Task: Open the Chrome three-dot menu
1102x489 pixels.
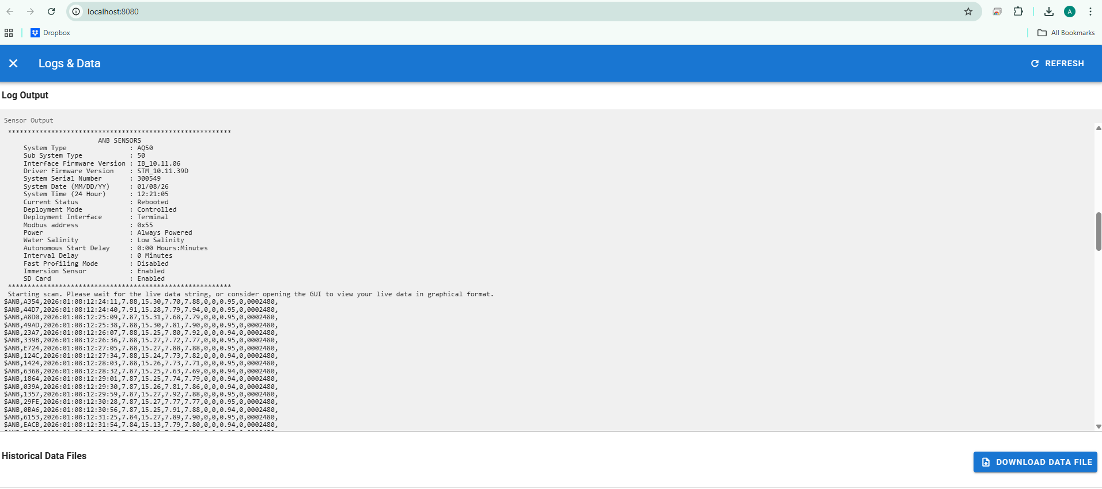Action: click(1090, 12)
